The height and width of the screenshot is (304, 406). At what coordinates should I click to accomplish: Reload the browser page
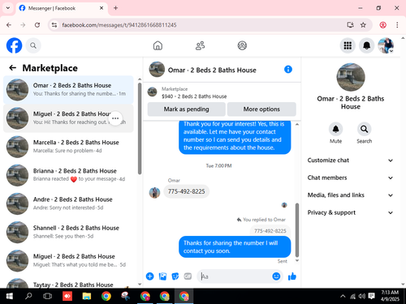[37, 25]
